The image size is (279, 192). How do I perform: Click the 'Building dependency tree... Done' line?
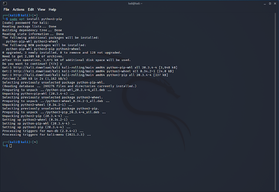[x=32, y=30]
